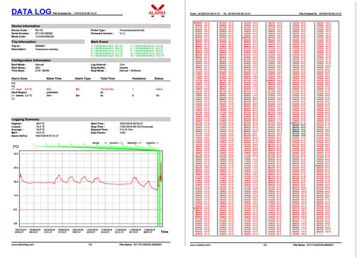Image resolution: width=361 pixels, height=258 pixels.
Task: Click the red dotted 8.0 threshold line
Action: [90, 209]
